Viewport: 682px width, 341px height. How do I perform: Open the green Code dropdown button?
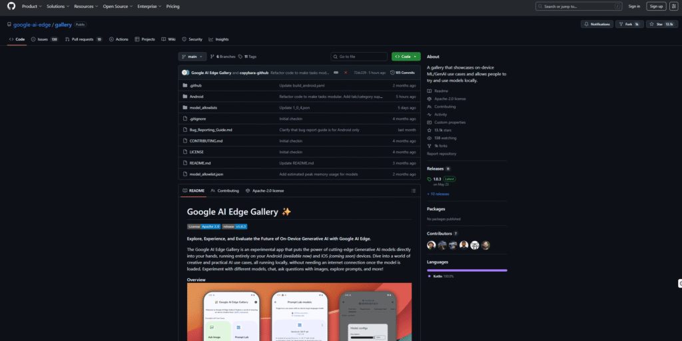click(406, 57)
